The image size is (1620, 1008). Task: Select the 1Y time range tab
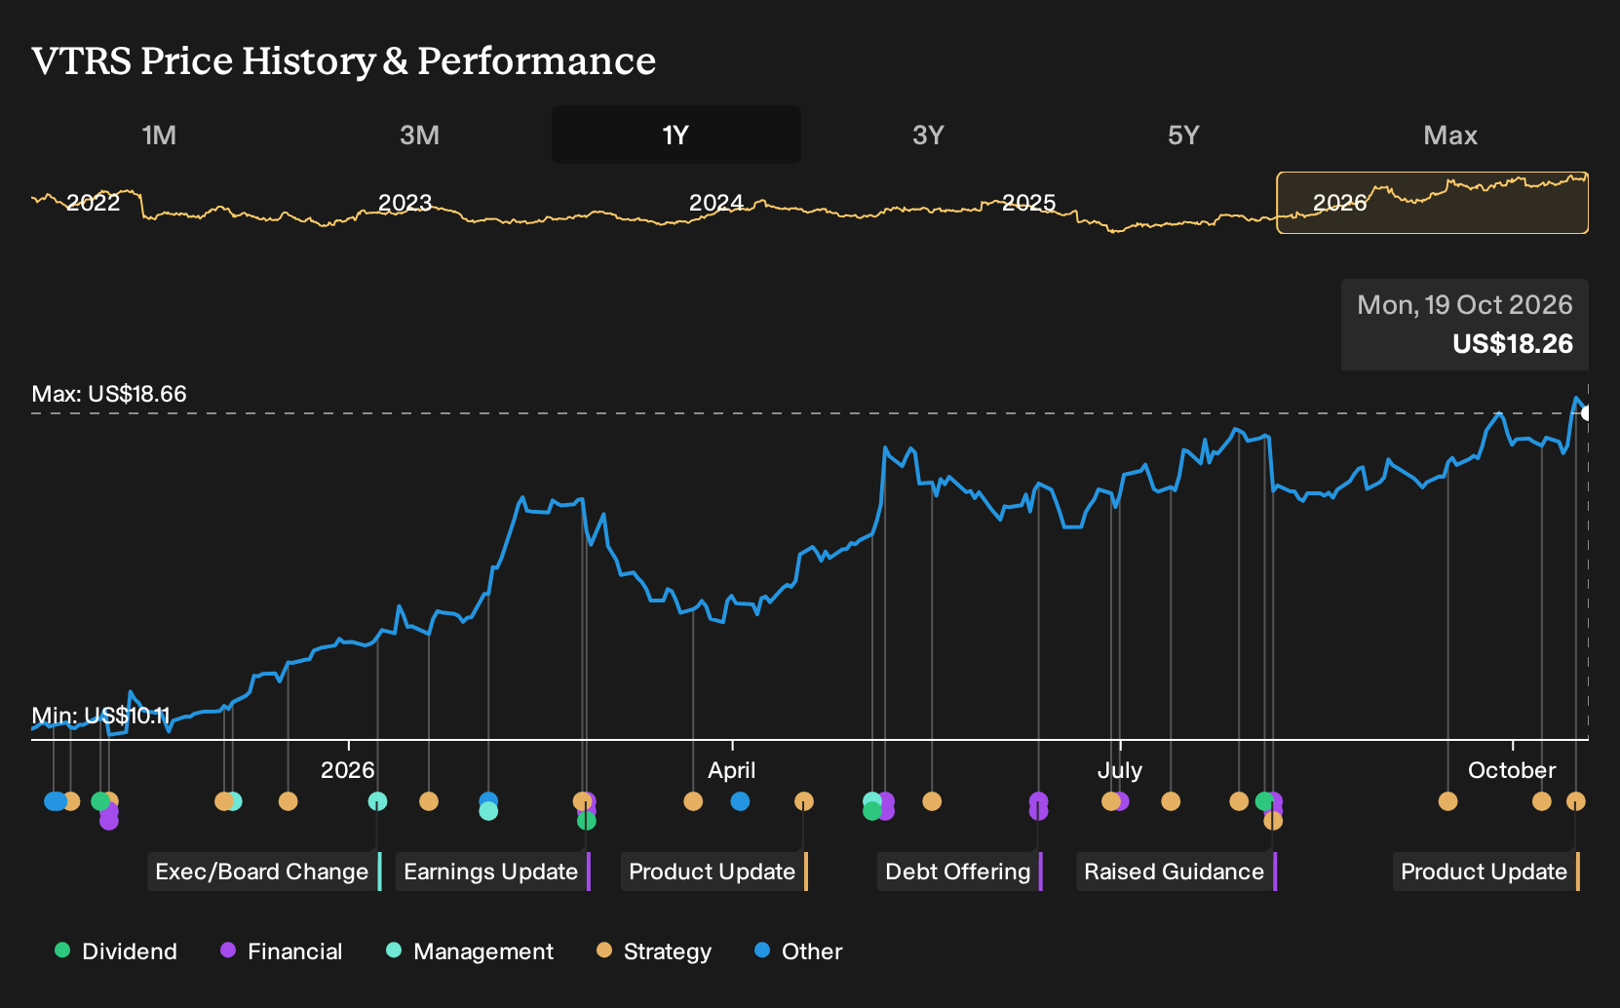point(676,135)
